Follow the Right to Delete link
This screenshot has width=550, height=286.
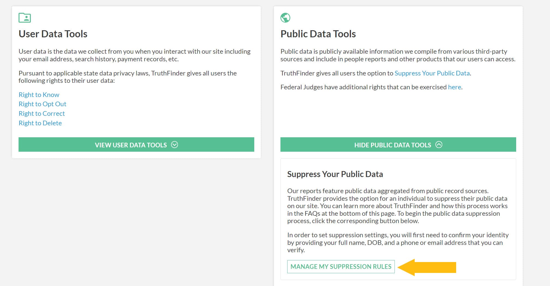click(40, 123)
